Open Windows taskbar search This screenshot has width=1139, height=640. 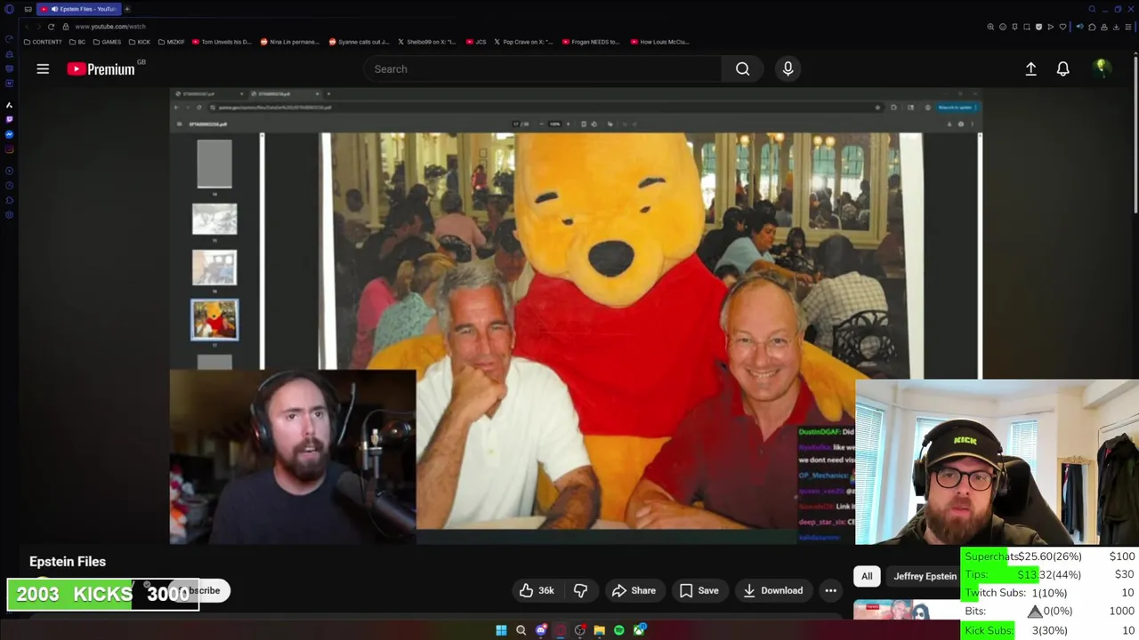521,630
